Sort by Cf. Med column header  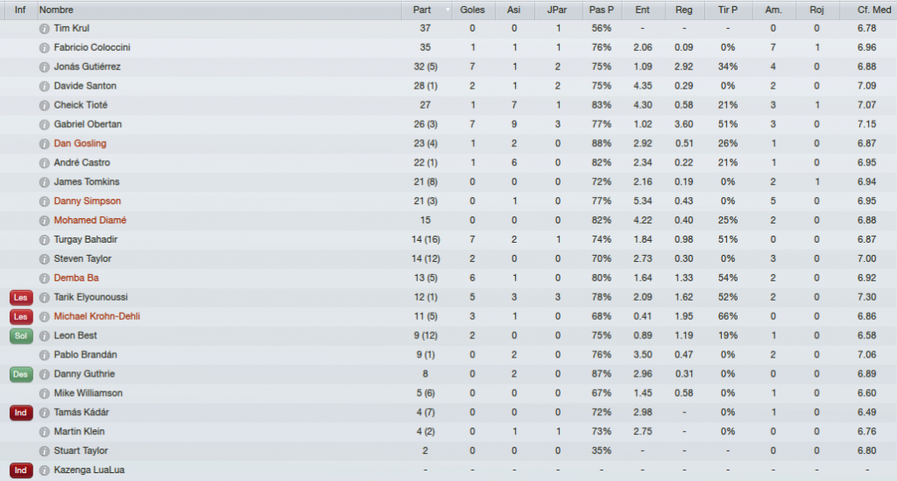[868, 10]
